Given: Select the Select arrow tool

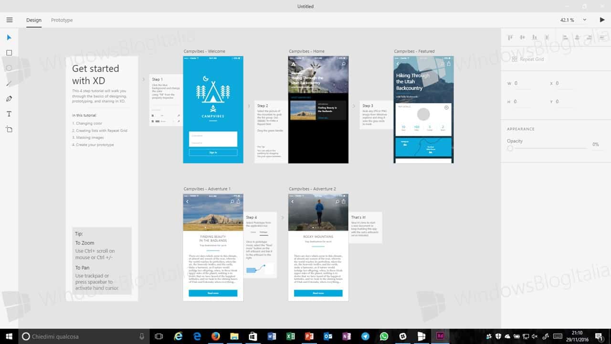Looking at the screenshot, I should coord(9,37).
